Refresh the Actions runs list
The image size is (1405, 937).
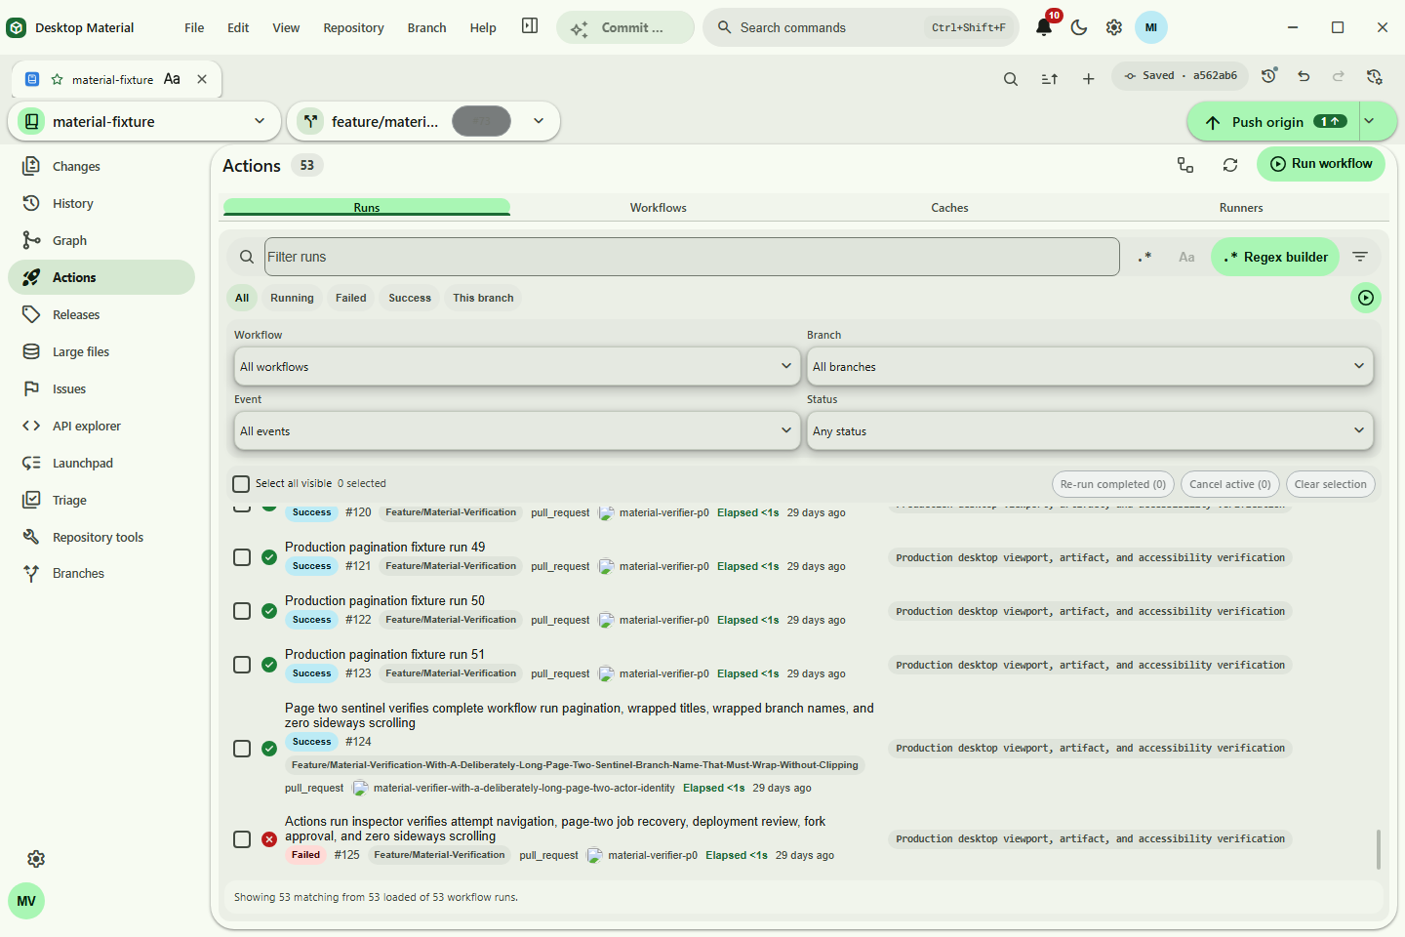pyautogui.click(x=1230, y=165)
